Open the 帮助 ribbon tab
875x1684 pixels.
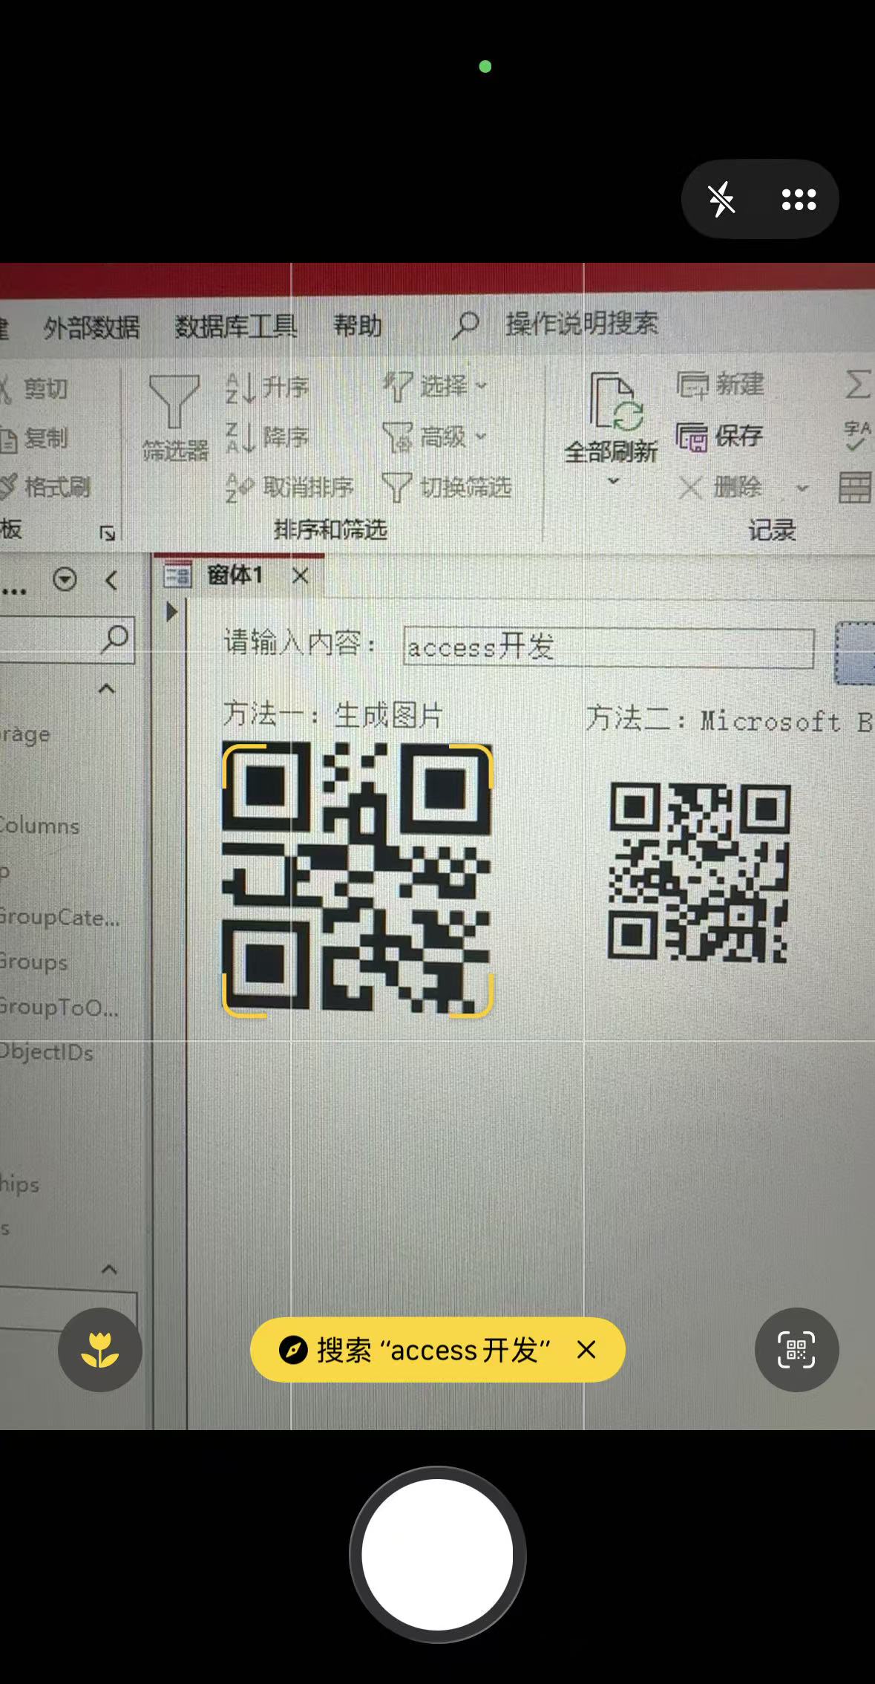(357, 325)
